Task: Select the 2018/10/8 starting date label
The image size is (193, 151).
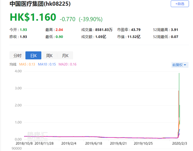Action: (x=24, y=143)
